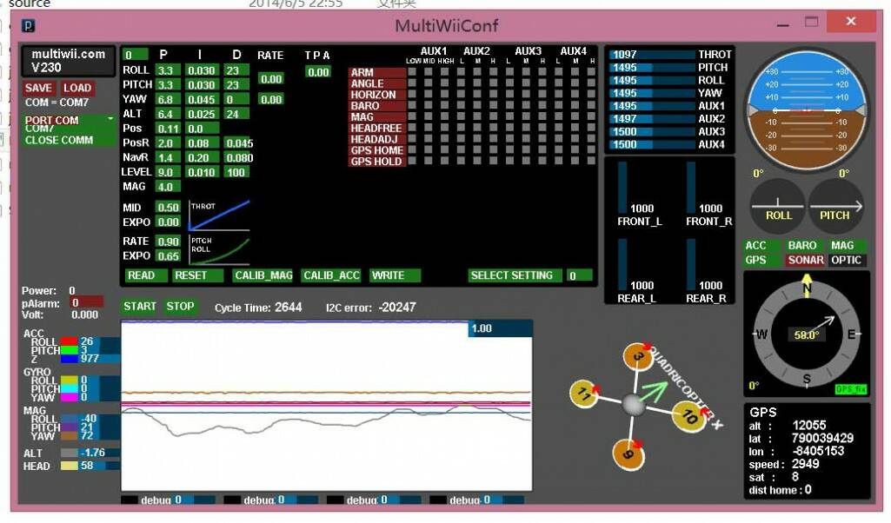Click the setting number field beside SELECT SETTING

(x=578, y=275)
